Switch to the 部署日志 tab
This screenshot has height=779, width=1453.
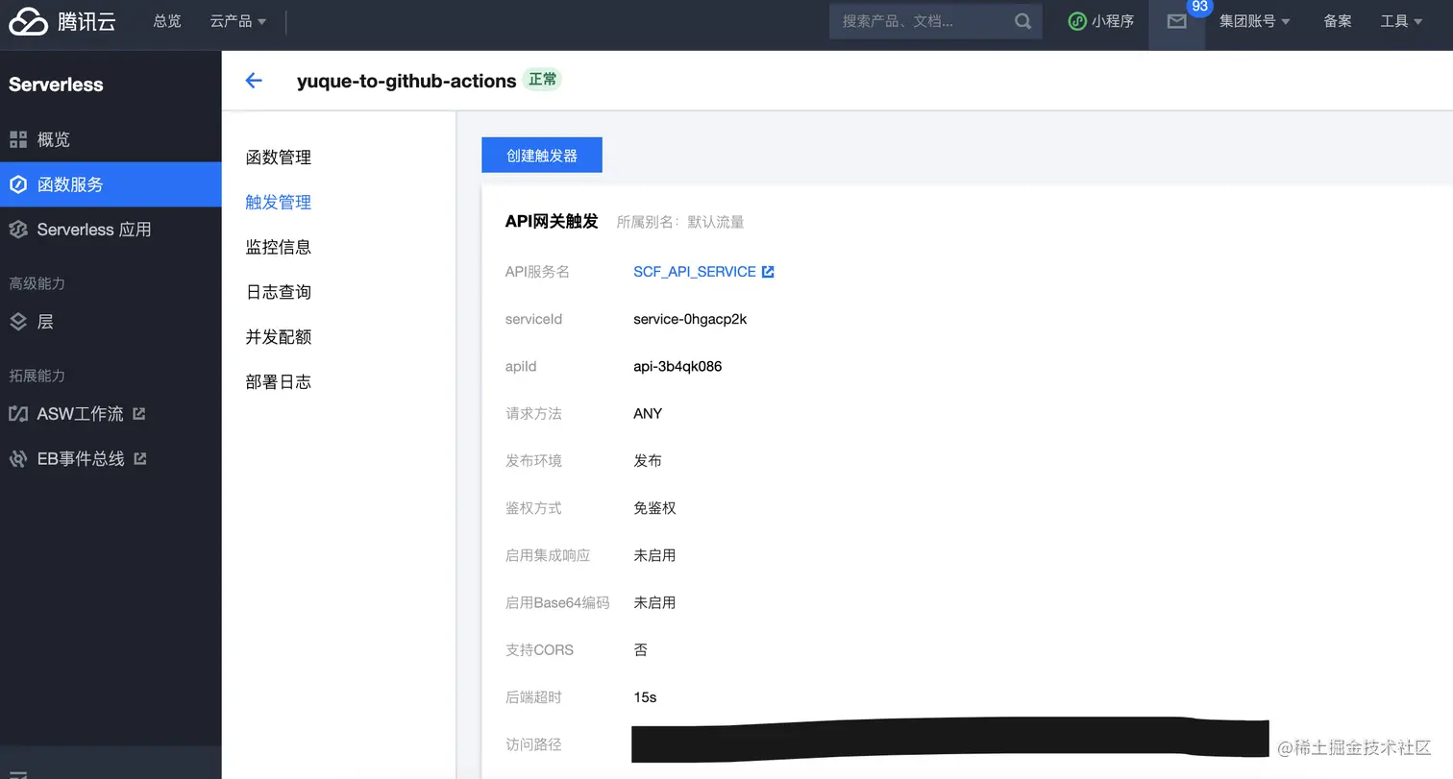pyautogui.click(x=279, y=382)
